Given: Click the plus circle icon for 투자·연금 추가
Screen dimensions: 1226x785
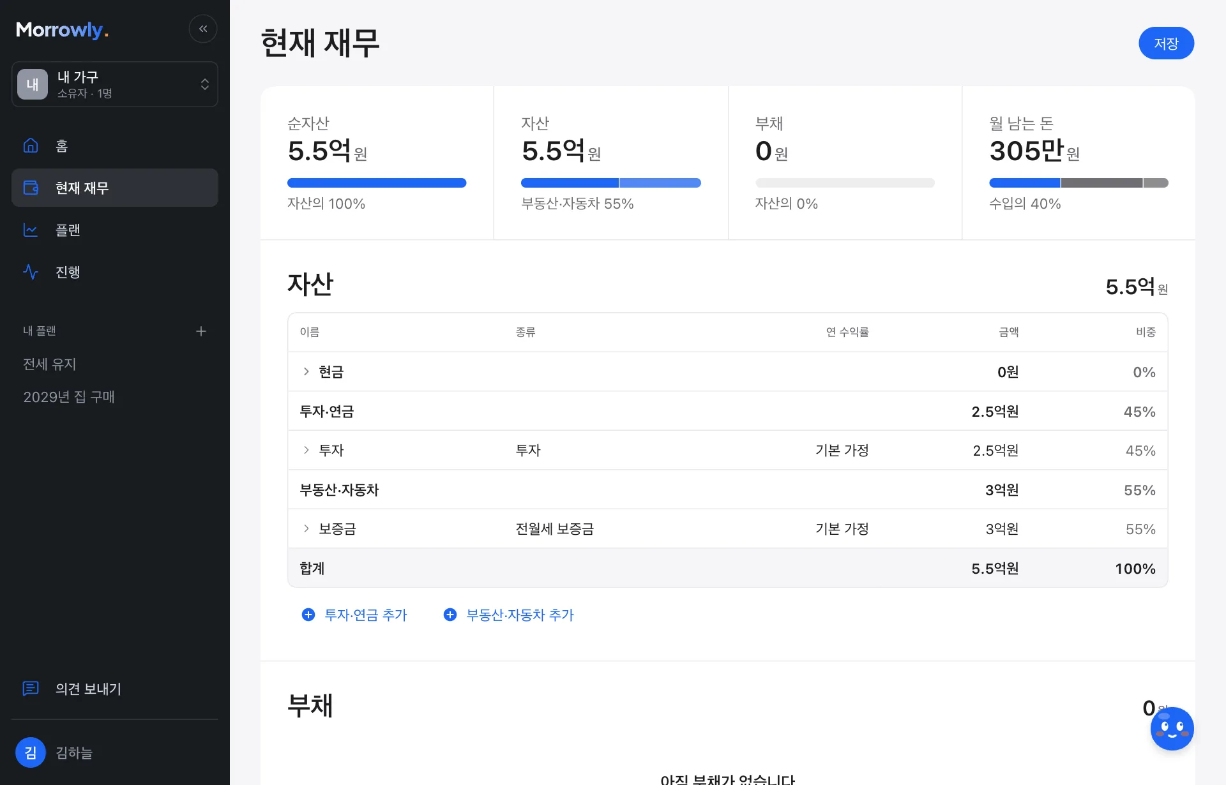Looking at the screenshot, I should coord(308,615).
